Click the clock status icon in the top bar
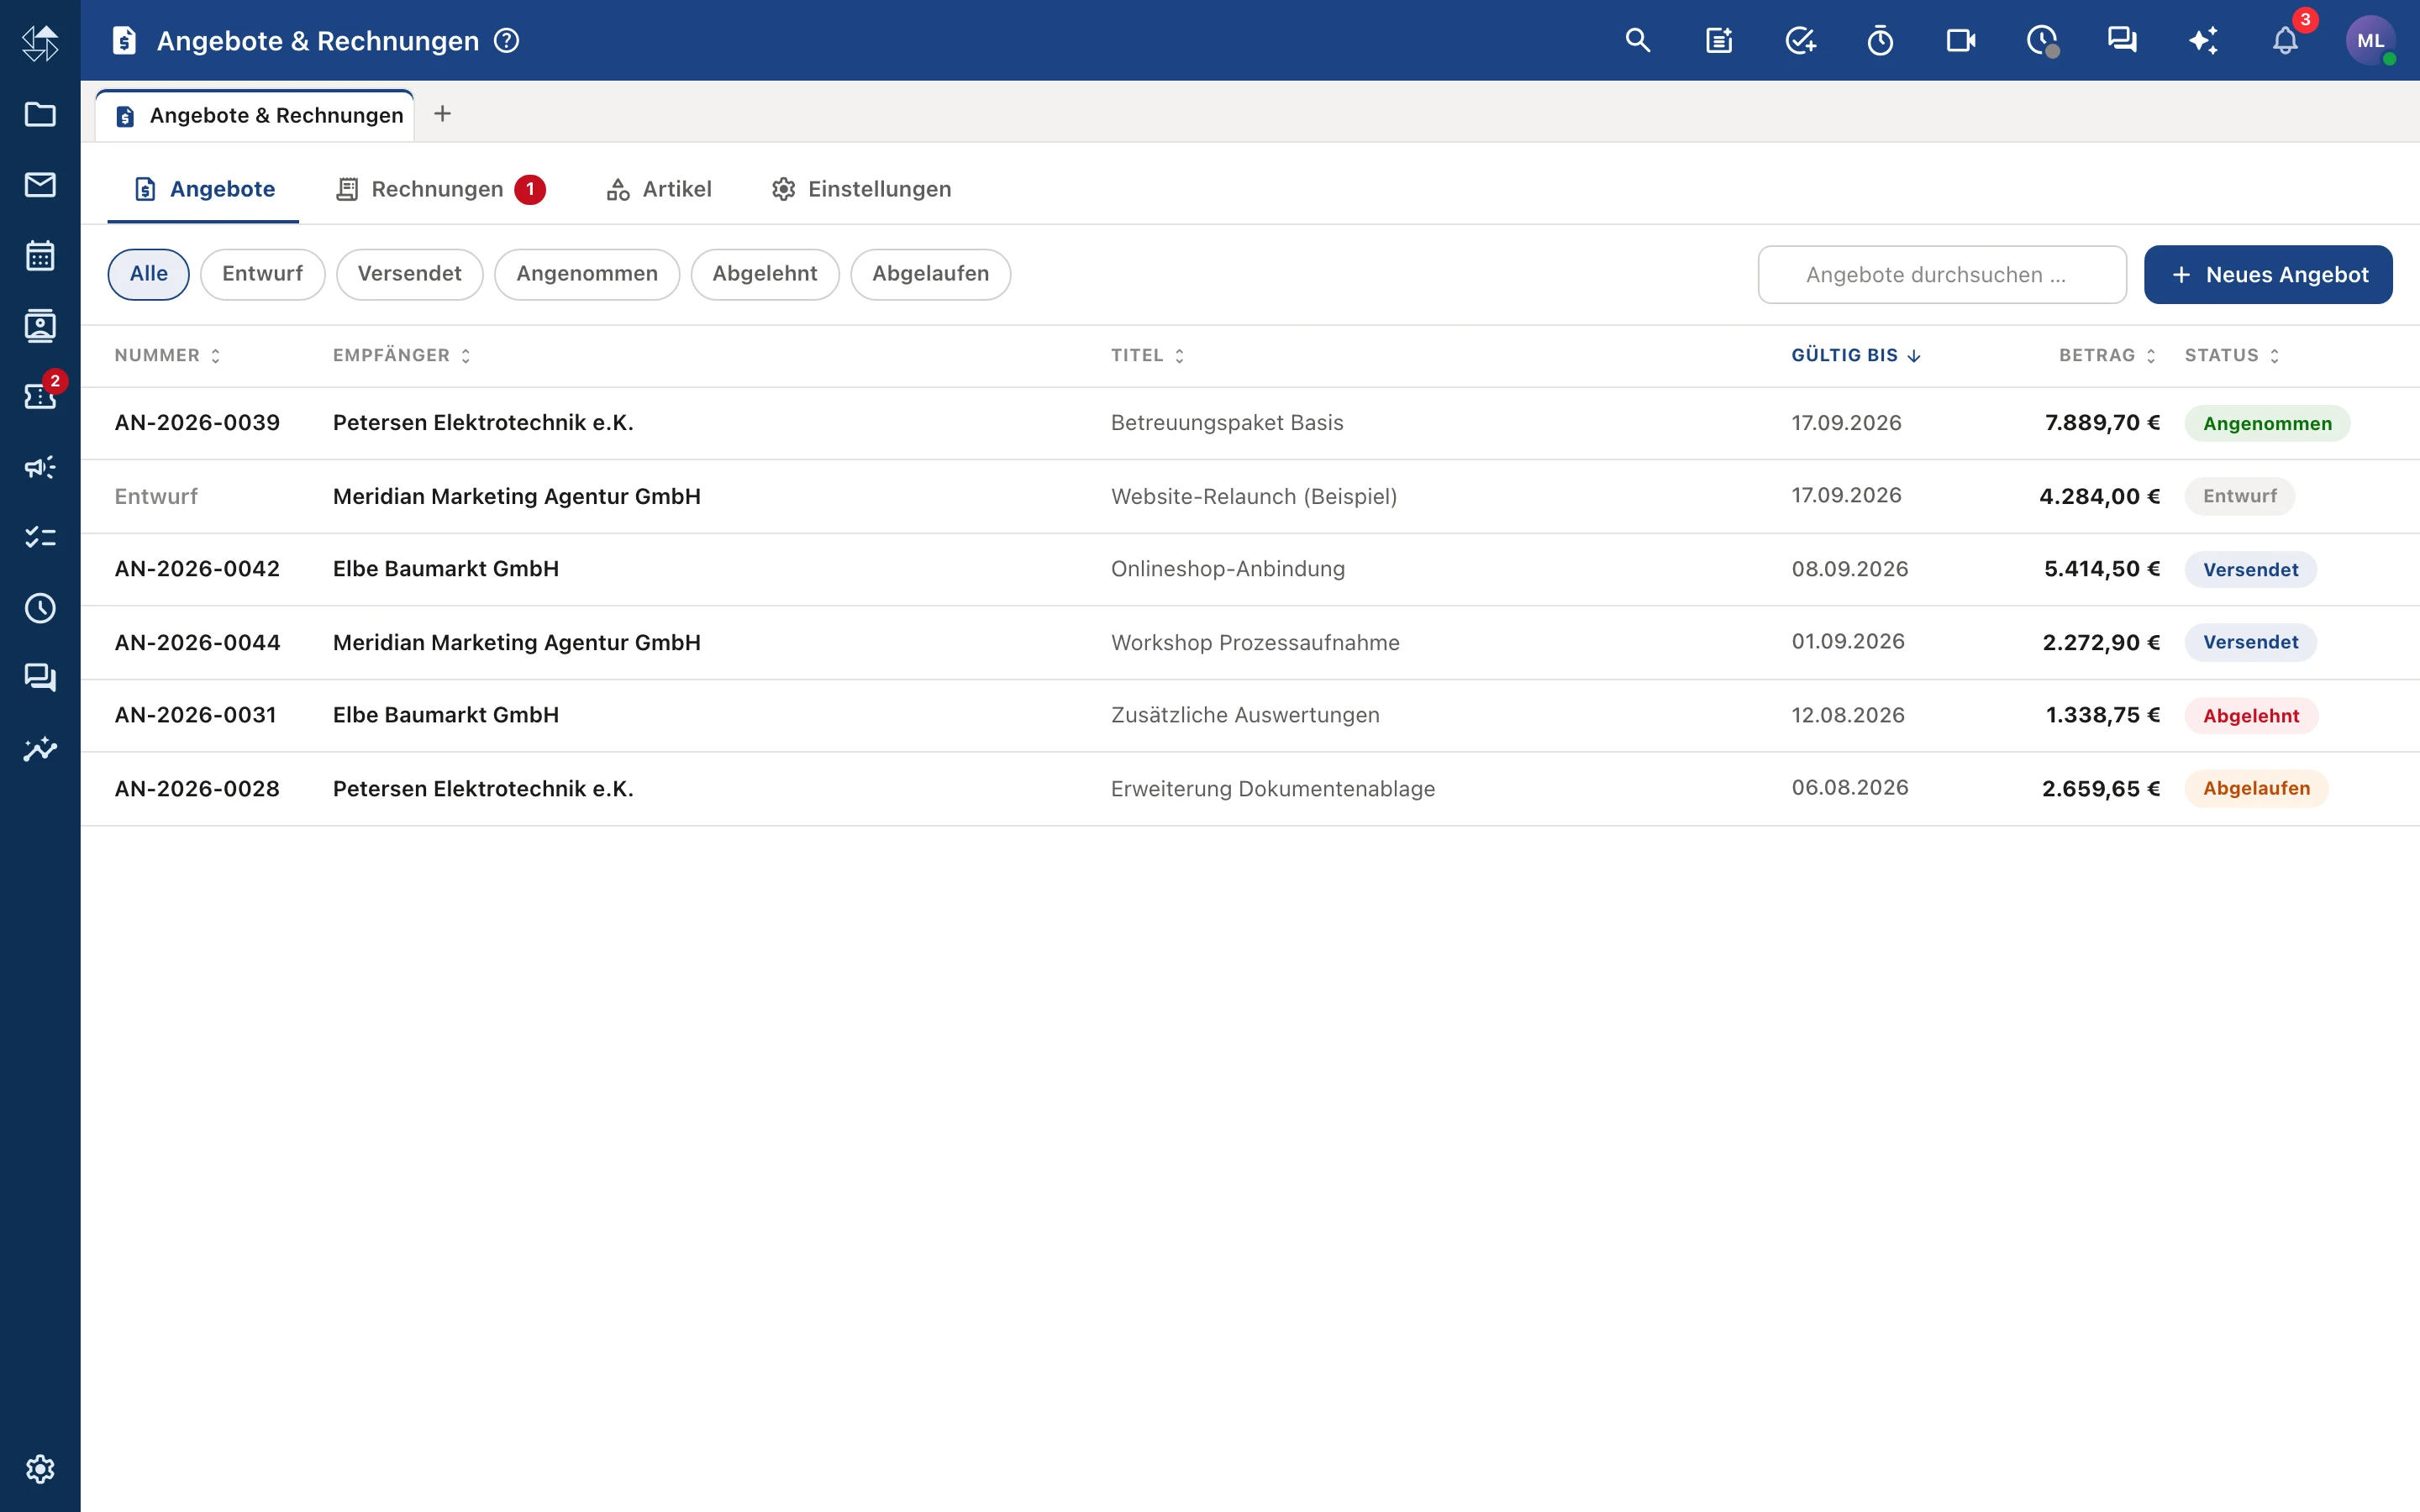Viewport: 2420px width, 1512px height. 2042,40
